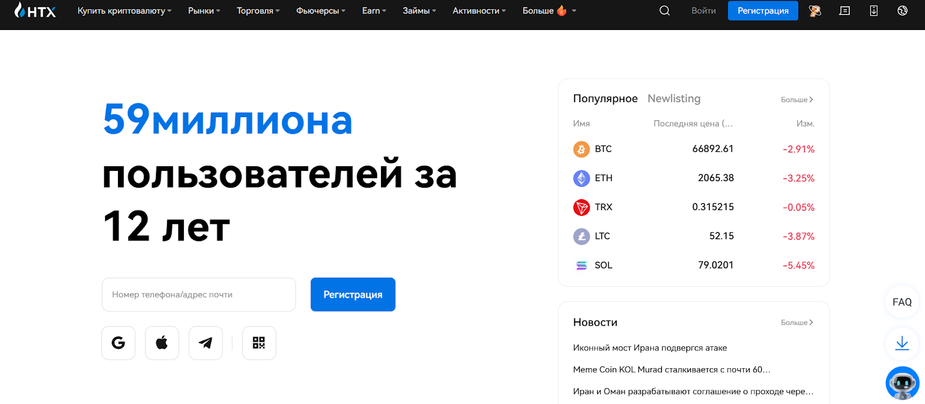The image size is (925, 404).
Task: Switch to the Популярное tab
Action: [x=605, y=99]
